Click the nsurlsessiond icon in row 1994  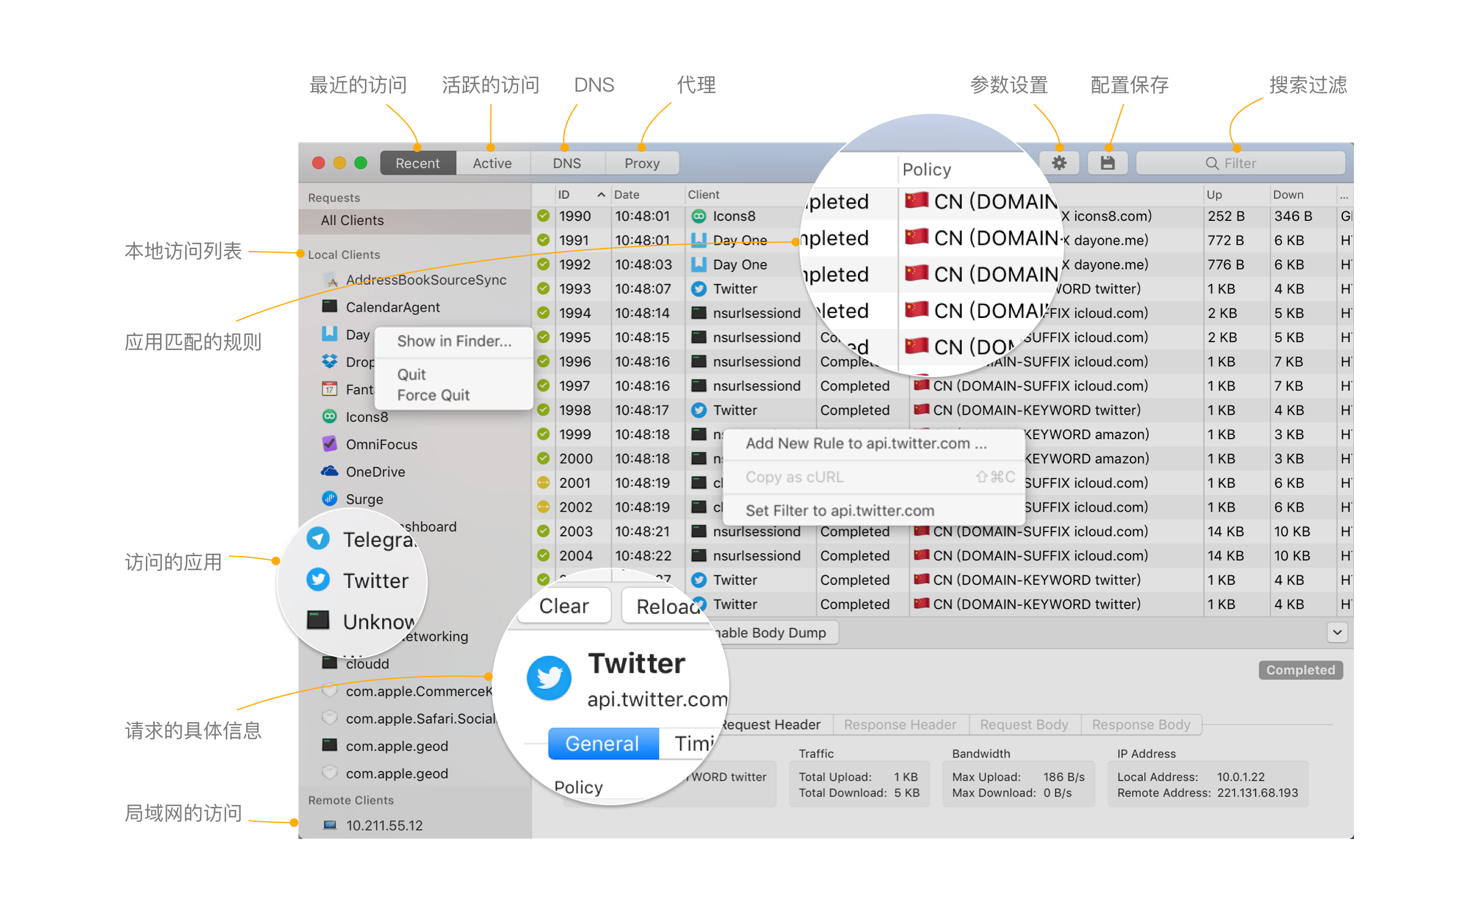(x=698, y=312)
